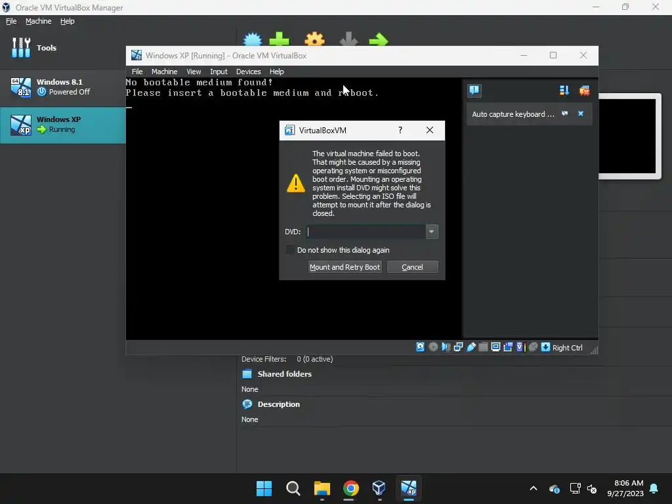The width and height of the screenshot is (672, 504).
Task: Click the network adapter status icon
Action: click(x=458, y=347)
